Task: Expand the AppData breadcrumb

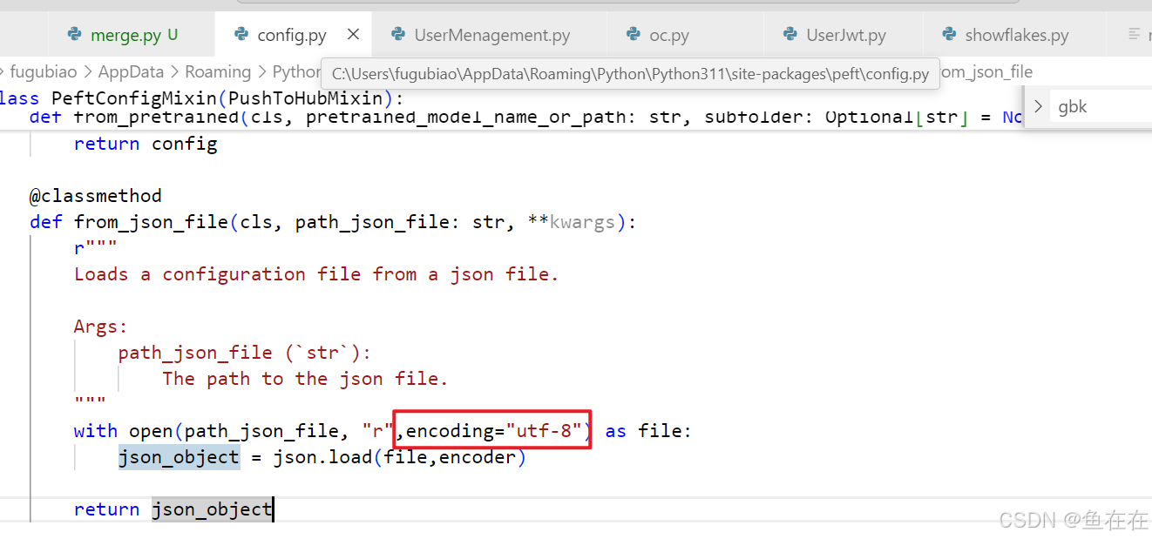Action: coord(131,71)
